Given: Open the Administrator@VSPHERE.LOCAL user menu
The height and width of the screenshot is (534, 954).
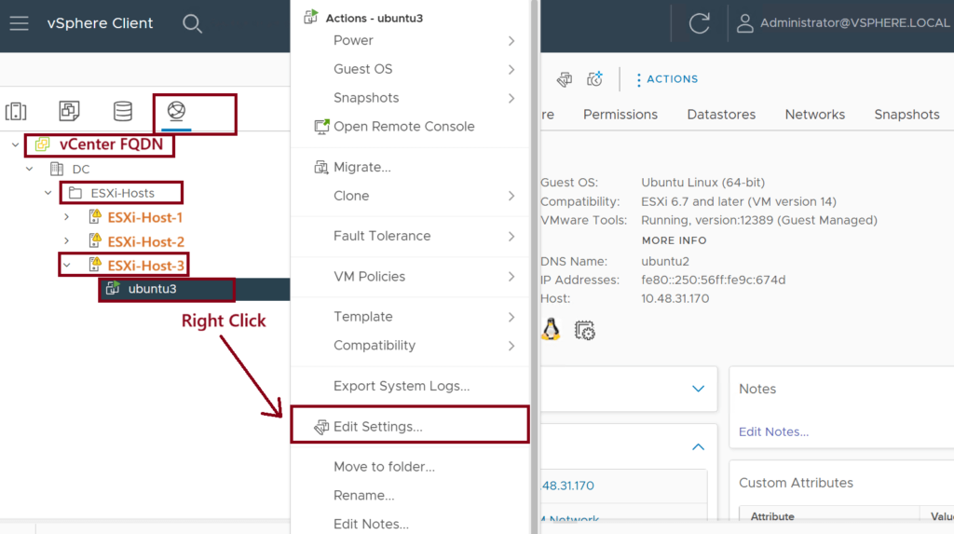Looking at the screenshot, I should click(843, 23).
